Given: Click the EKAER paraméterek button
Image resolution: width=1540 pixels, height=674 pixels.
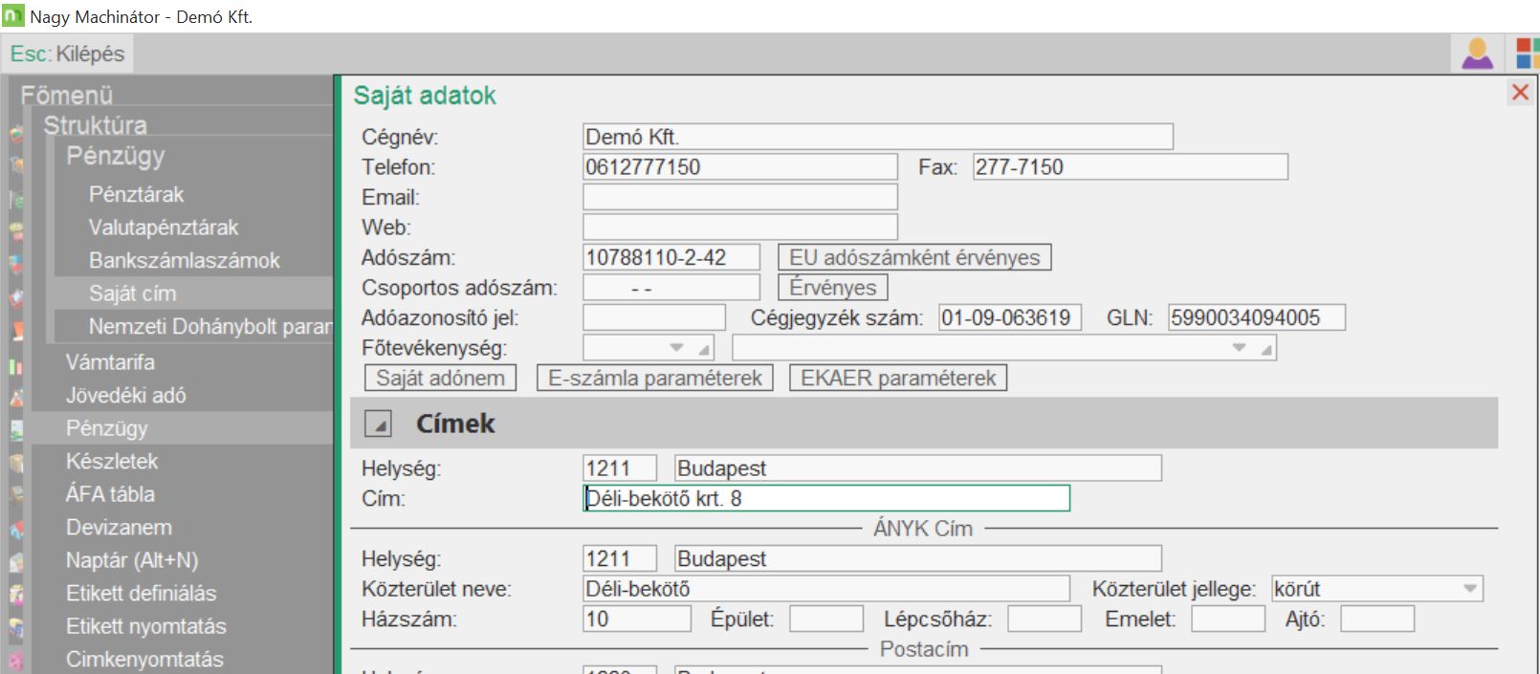Looking at the screenshot, I should pyautogui.click(x=897, y=379).
